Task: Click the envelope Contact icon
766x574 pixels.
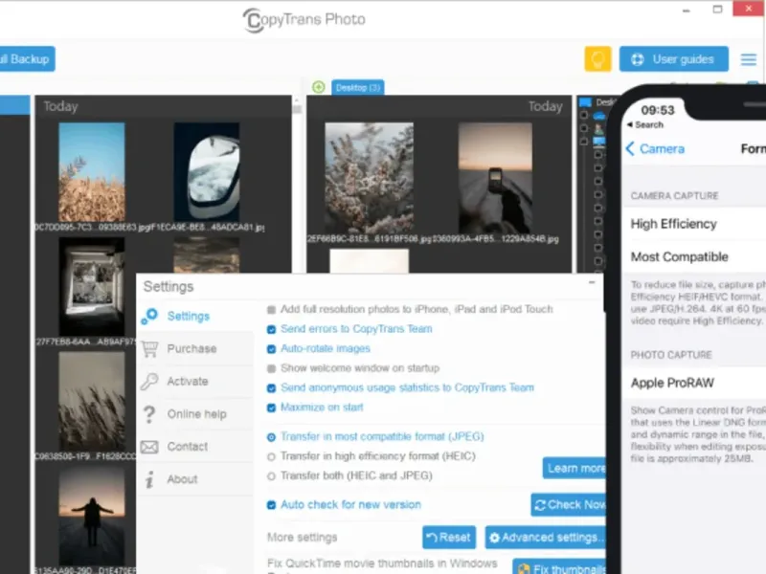Action: pyautogui.click(x=149, y=447)
